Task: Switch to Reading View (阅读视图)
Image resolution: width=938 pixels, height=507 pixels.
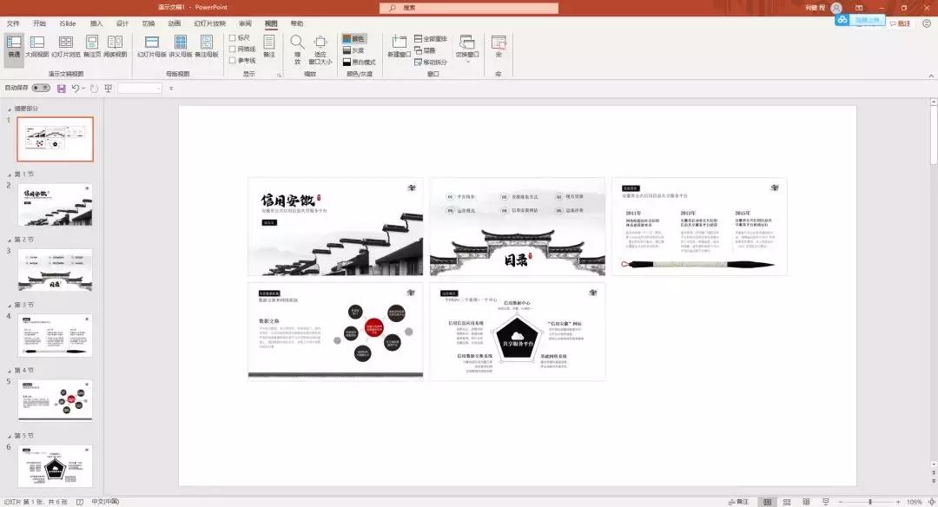Action: [x=115, y=47]
